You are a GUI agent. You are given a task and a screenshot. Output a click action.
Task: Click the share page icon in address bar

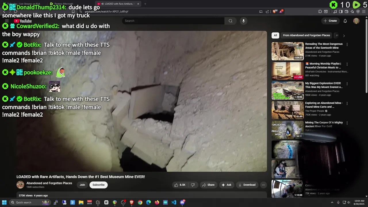pos(267,11)
